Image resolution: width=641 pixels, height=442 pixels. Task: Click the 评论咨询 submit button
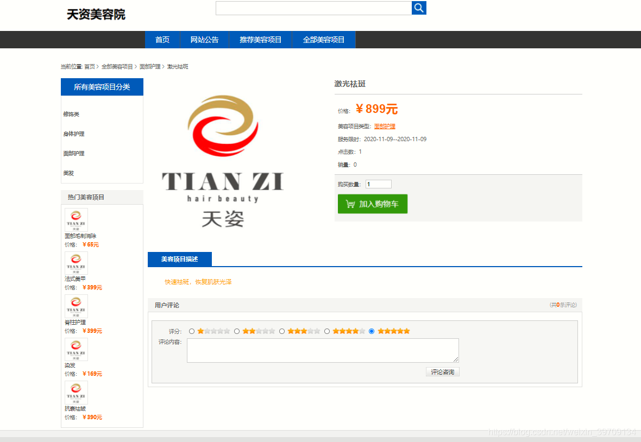443,372
